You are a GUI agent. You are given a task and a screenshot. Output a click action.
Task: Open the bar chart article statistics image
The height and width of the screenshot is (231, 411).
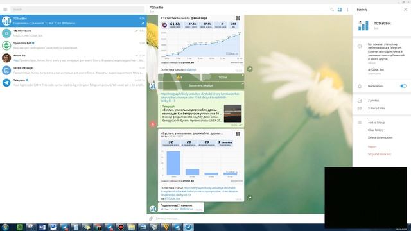[201, 157]
